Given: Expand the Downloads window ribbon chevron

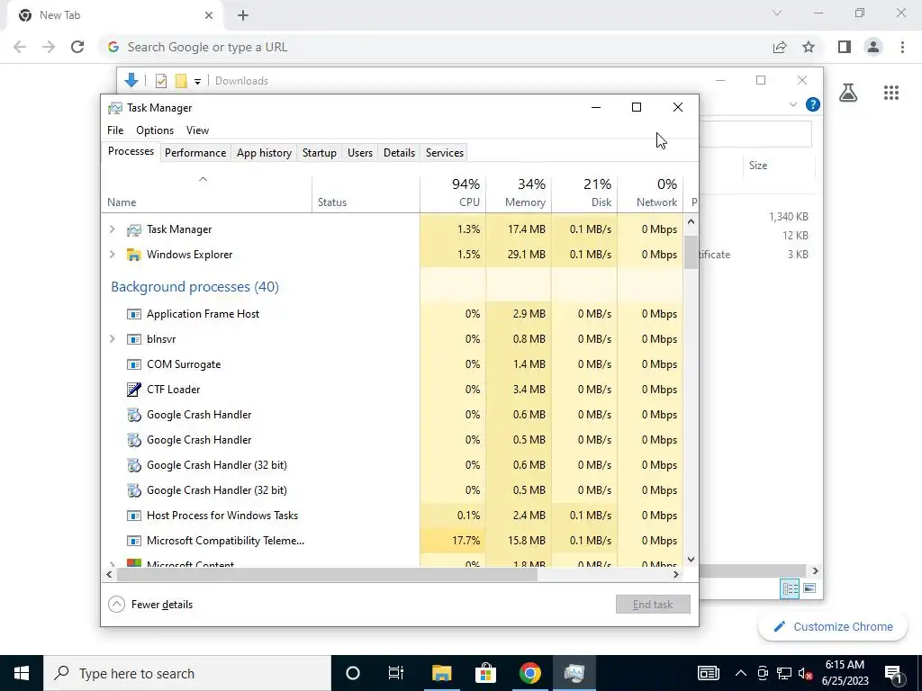Looking at the screenshot, I should (x=792, y=105).
